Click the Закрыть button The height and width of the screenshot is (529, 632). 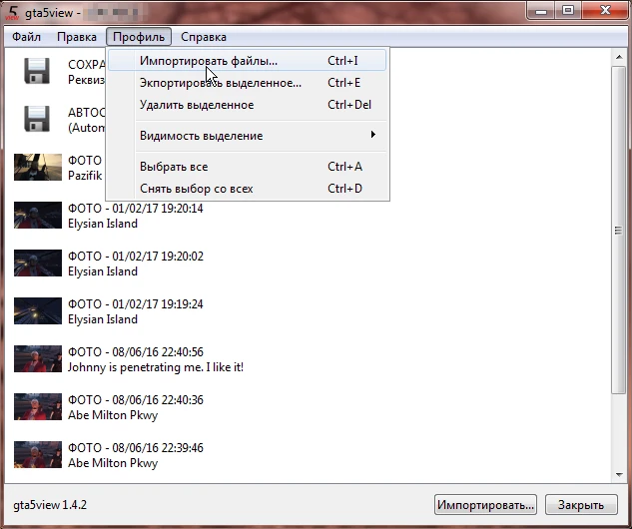point(581,505)
